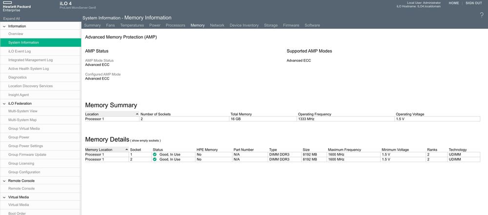Collapse the Remote Console sidebar section

pos(4,180)
